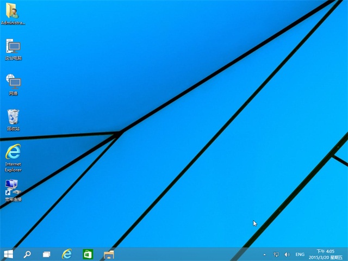Click the Internet Explorer label text on desktop

coord(13,166)
